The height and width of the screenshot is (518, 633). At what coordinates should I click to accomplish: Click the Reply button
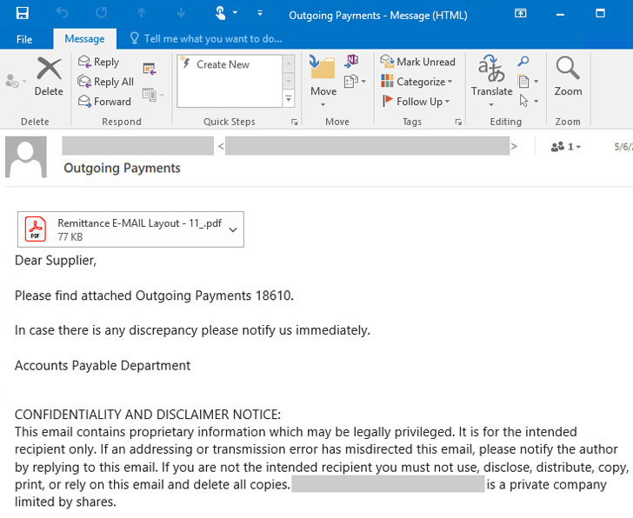coord(98,62)
